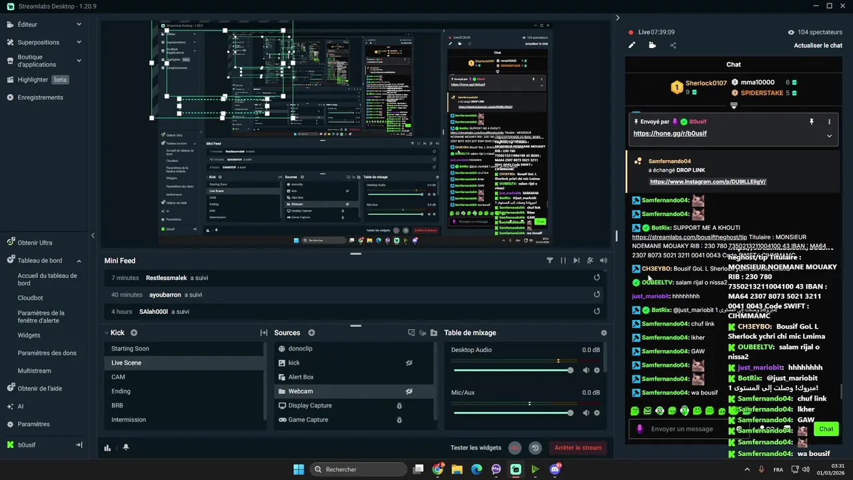
Task: Open the AI section
Action: [20, 406]
